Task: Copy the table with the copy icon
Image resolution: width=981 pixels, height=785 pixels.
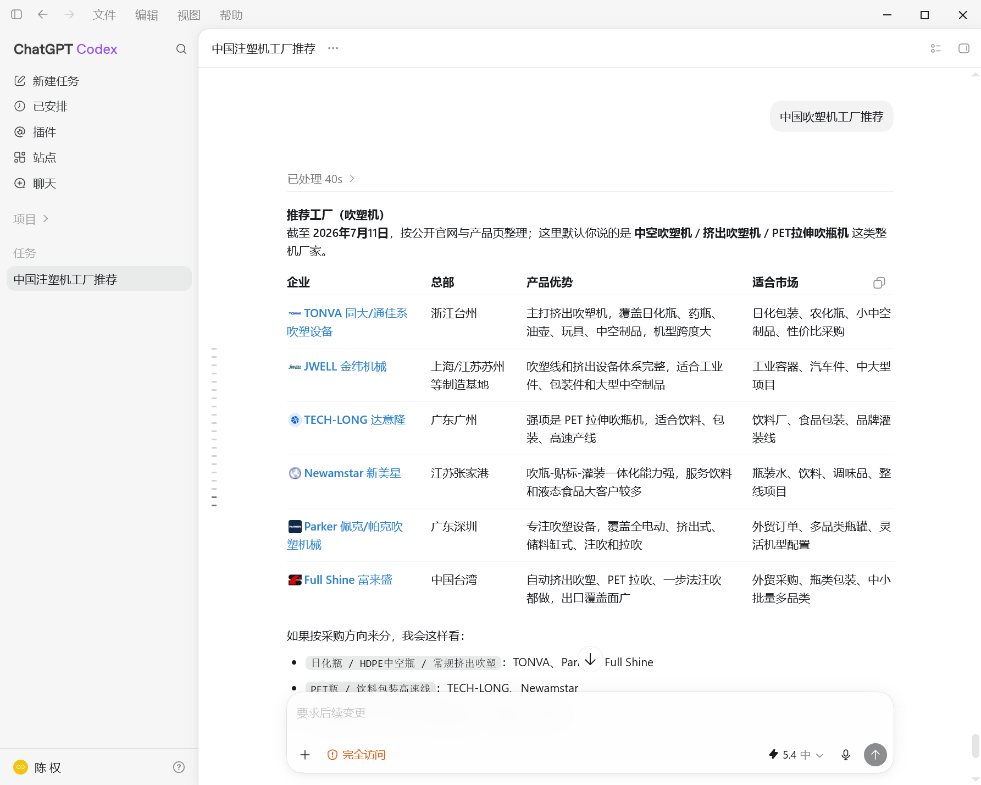Action: (879, 283)
